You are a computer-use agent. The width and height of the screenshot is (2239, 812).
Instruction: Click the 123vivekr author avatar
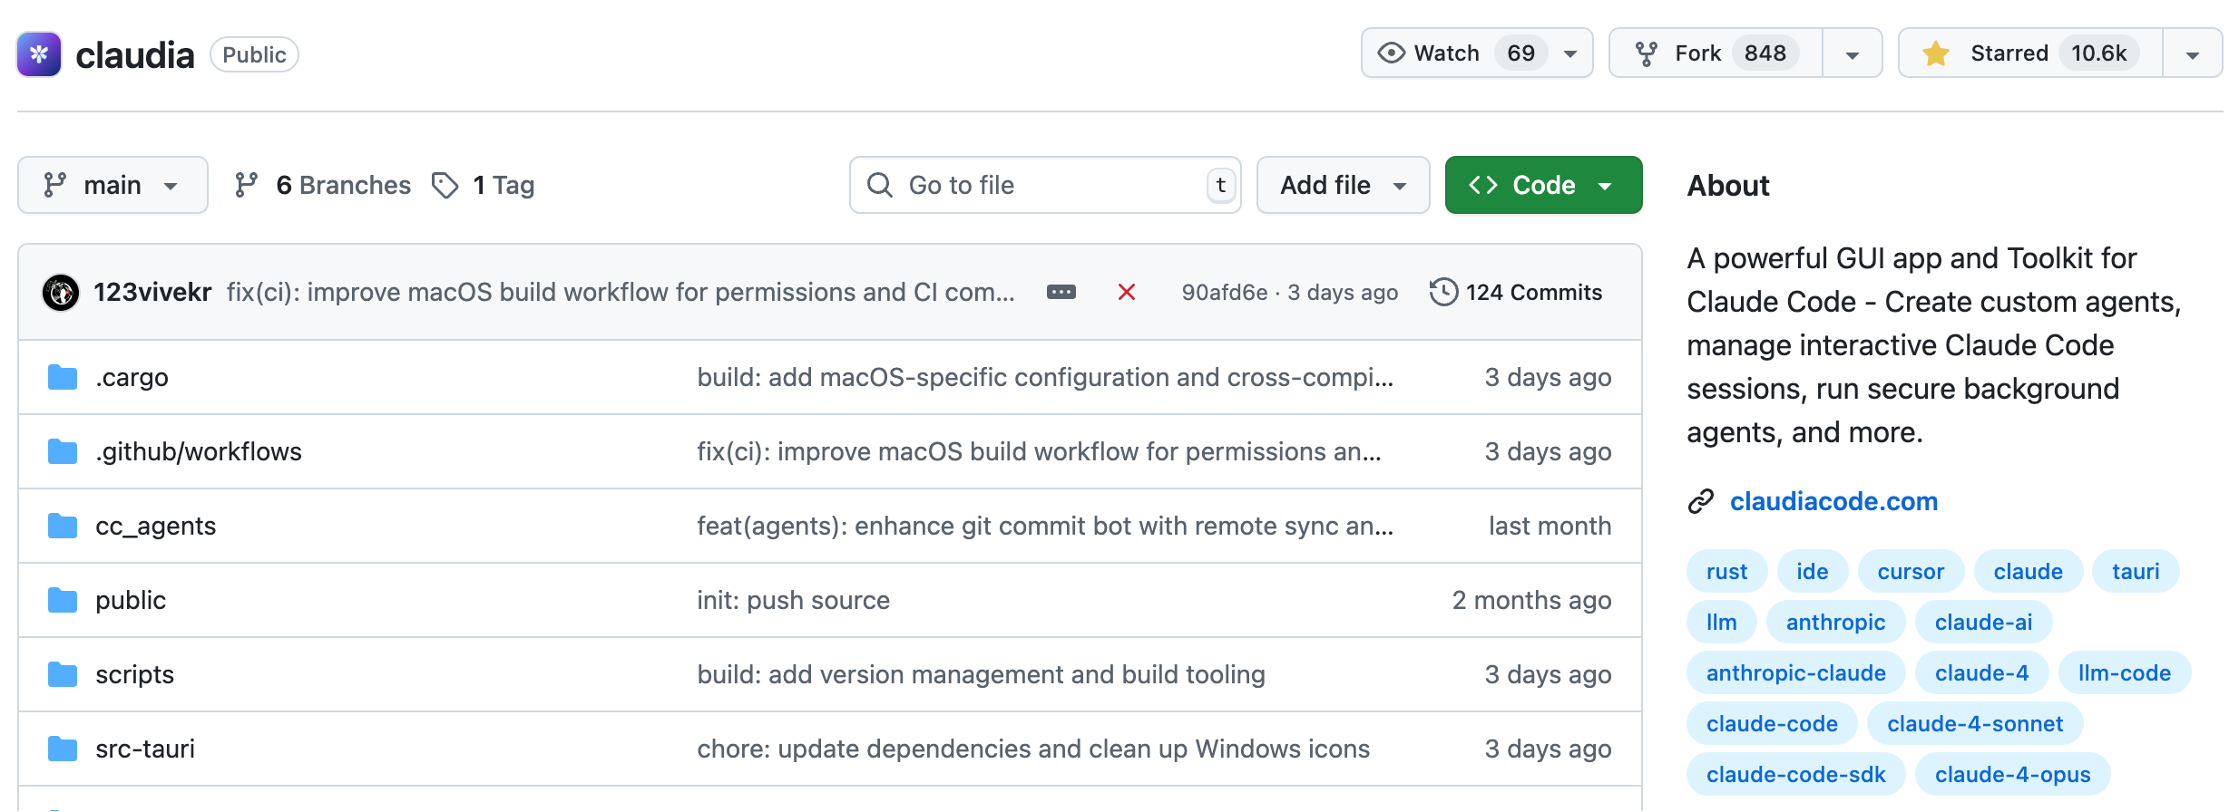pyautogui.click(x=61, y=293)
